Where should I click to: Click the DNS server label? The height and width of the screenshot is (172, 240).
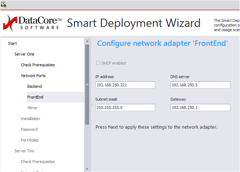[x=180, y=77]
